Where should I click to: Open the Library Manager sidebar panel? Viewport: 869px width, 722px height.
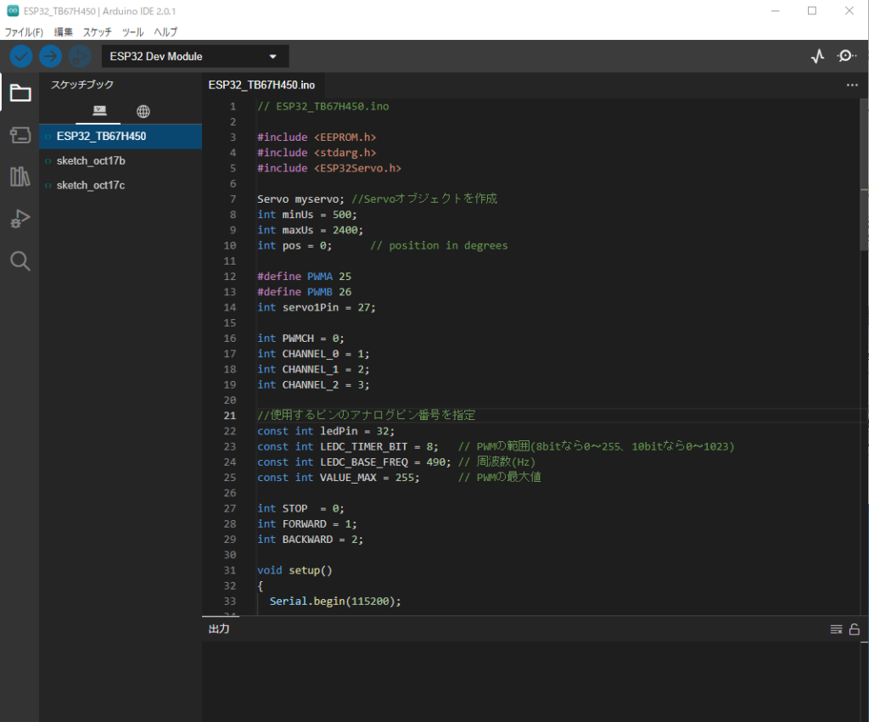[20, 176]
